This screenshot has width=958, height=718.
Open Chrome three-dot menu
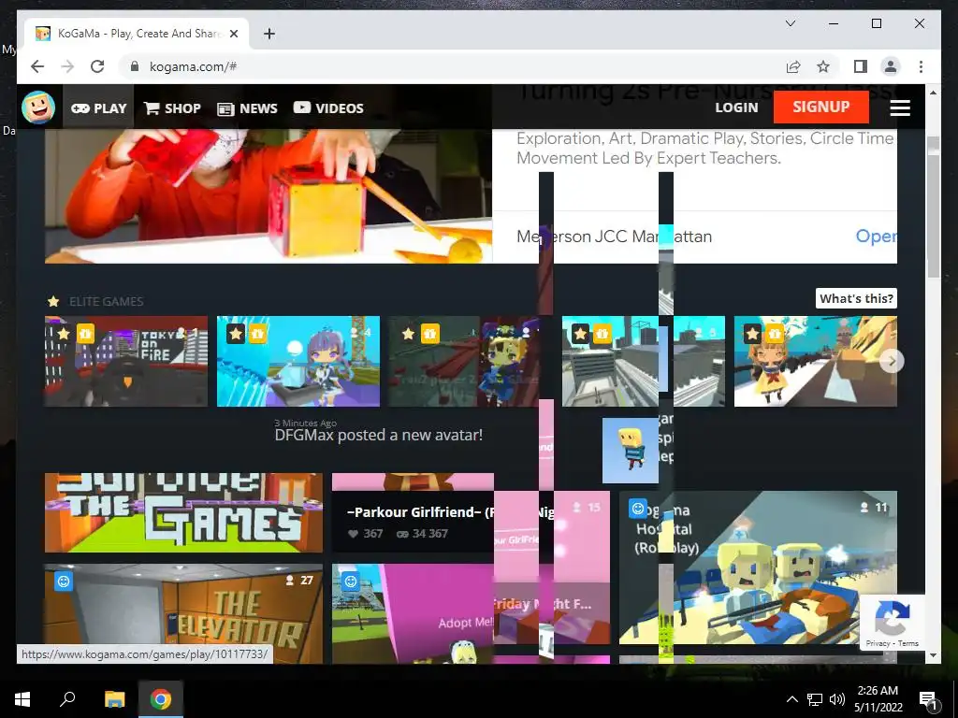[921, 66]
